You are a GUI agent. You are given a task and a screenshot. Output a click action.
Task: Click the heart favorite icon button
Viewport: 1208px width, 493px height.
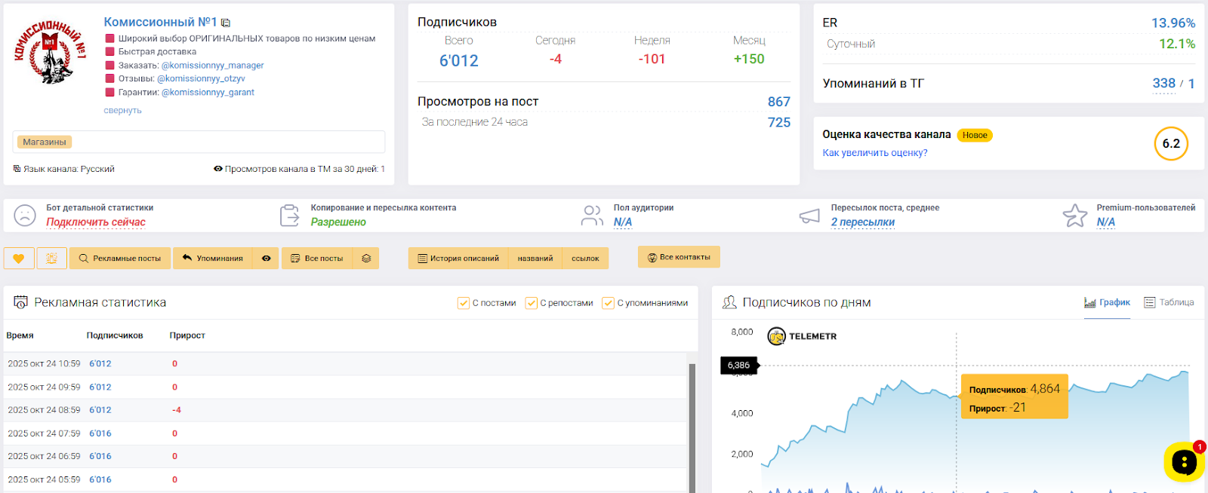tap(19, 259)
